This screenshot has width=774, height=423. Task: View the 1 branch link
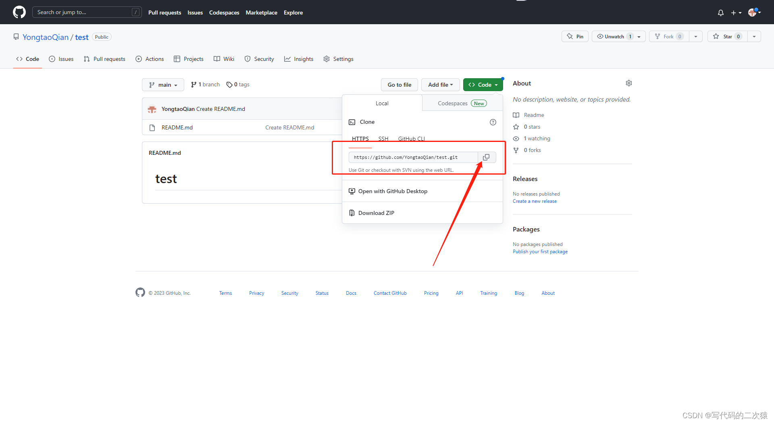pos(205,85)
